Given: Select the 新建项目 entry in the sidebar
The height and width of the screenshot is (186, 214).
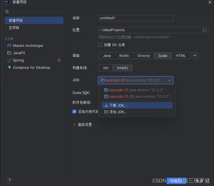Looking at the screenshot, I should coord(34,20).
